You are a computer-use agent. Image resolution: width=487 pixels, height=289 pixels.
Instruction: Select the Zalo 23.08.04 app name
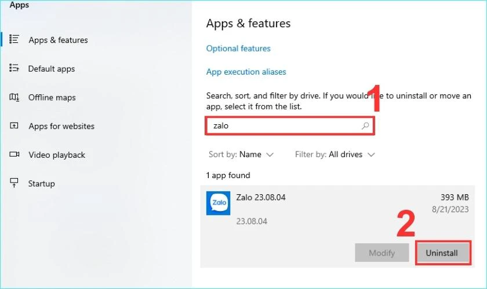point(260,197)
